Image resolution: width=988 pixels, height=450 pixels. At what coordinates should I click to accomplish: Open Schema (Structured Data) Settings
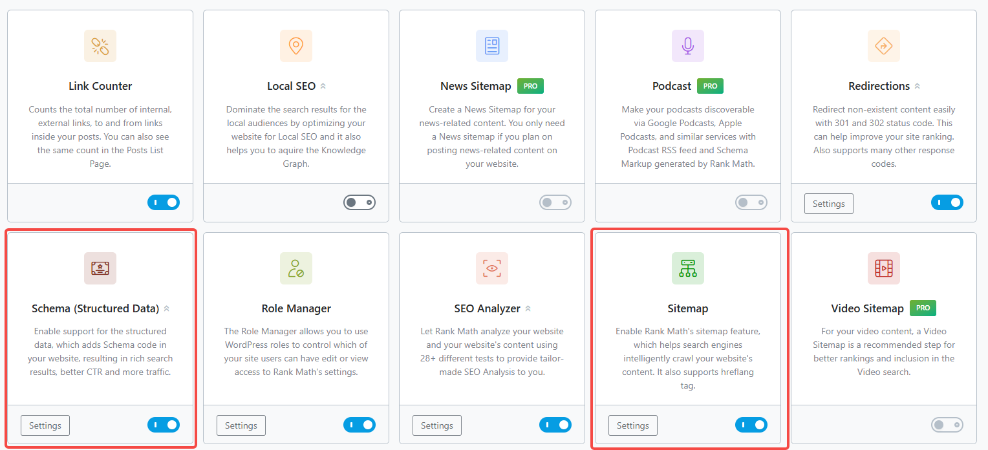45,425
